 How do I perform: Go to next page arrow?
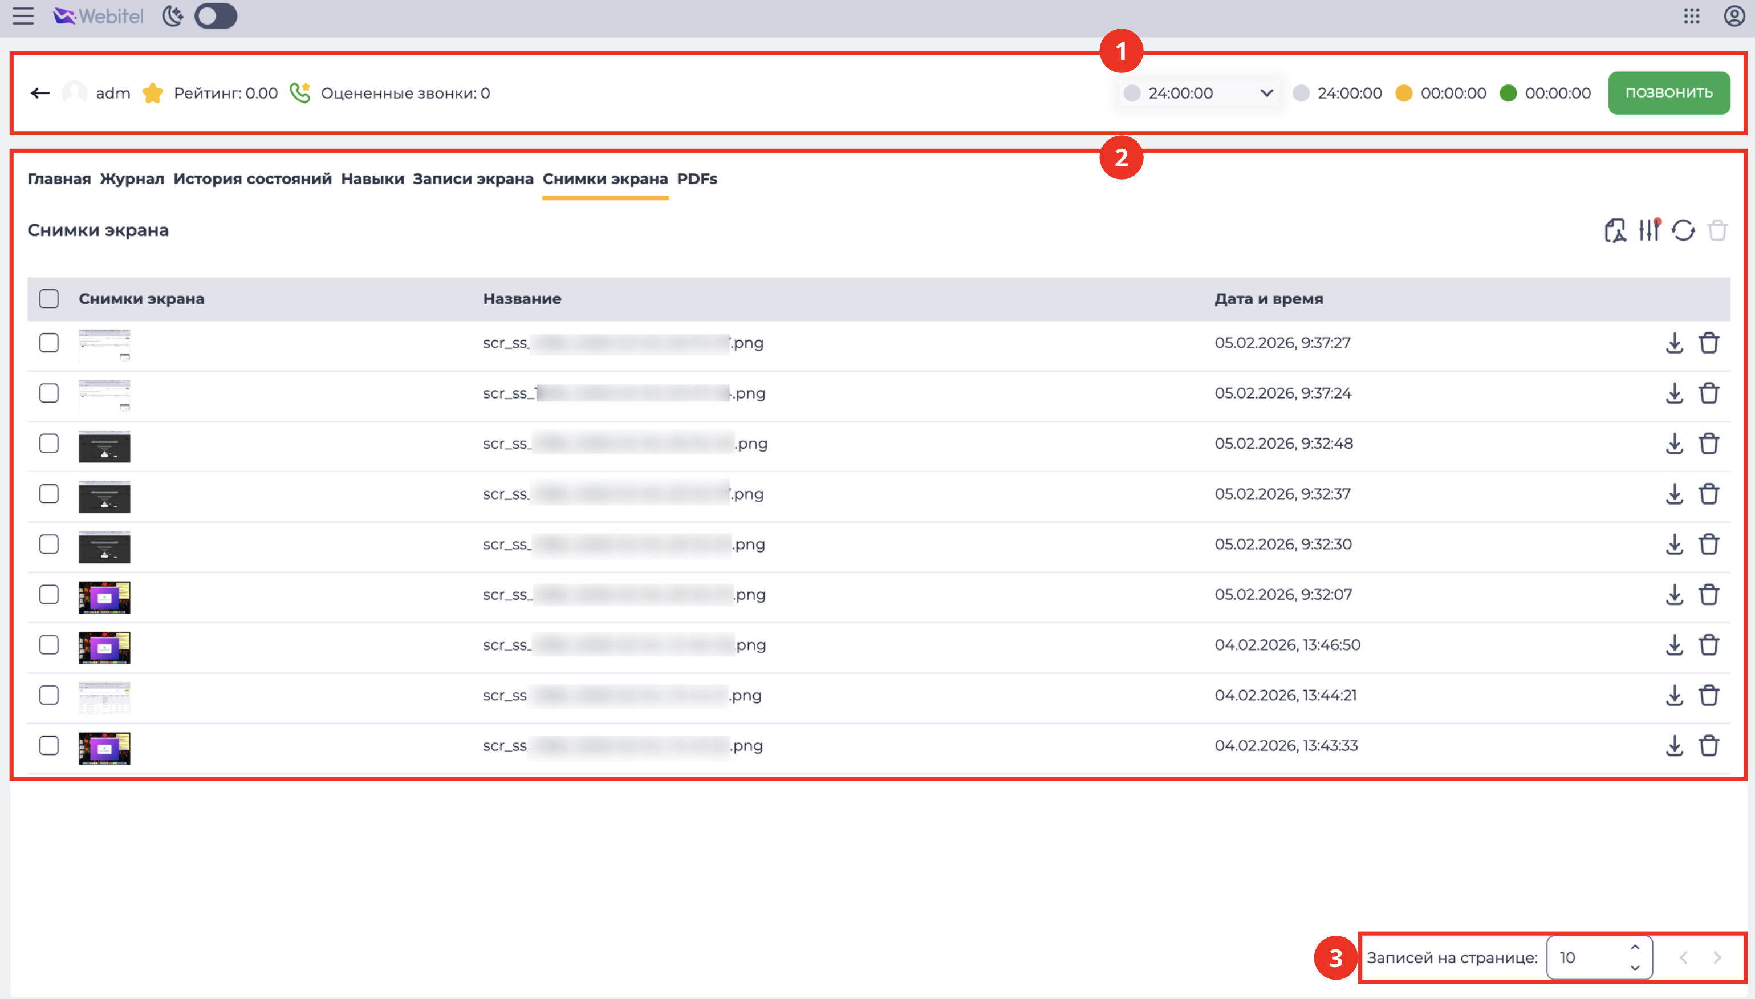(x=1717, y=957)
